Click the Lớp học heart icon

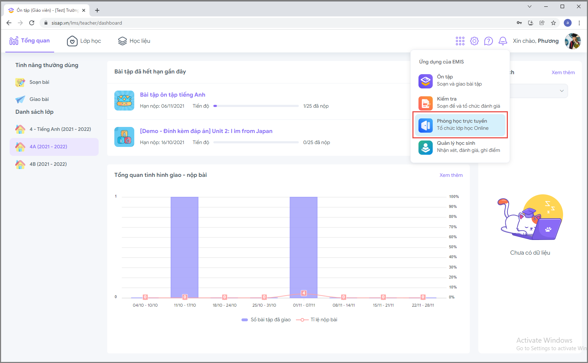coord(72,41)
